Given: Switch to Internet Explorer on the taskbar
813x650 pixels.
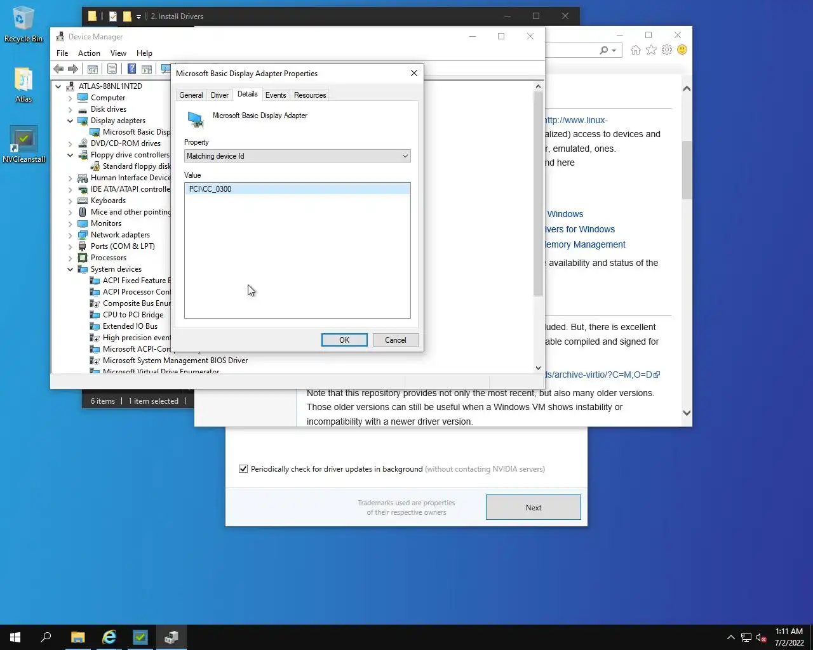Looking at the screenshot, I should point(109,637).
